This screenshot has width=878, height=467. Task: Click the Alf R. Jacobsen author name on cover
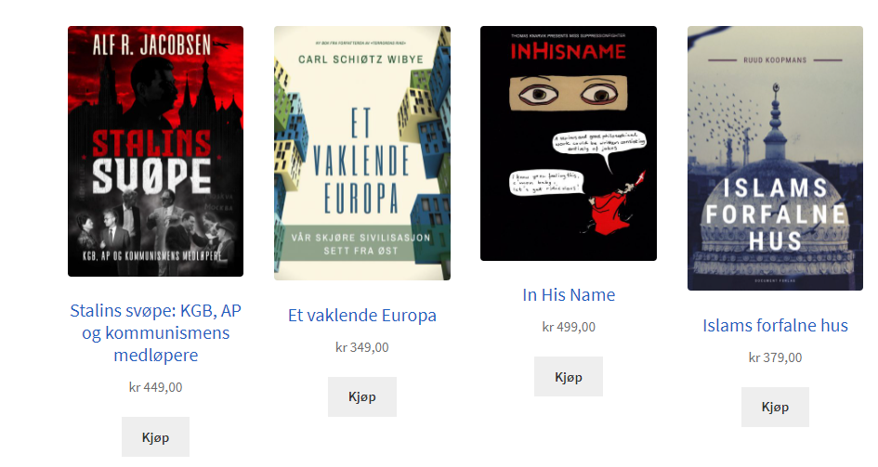click(151, 45)
